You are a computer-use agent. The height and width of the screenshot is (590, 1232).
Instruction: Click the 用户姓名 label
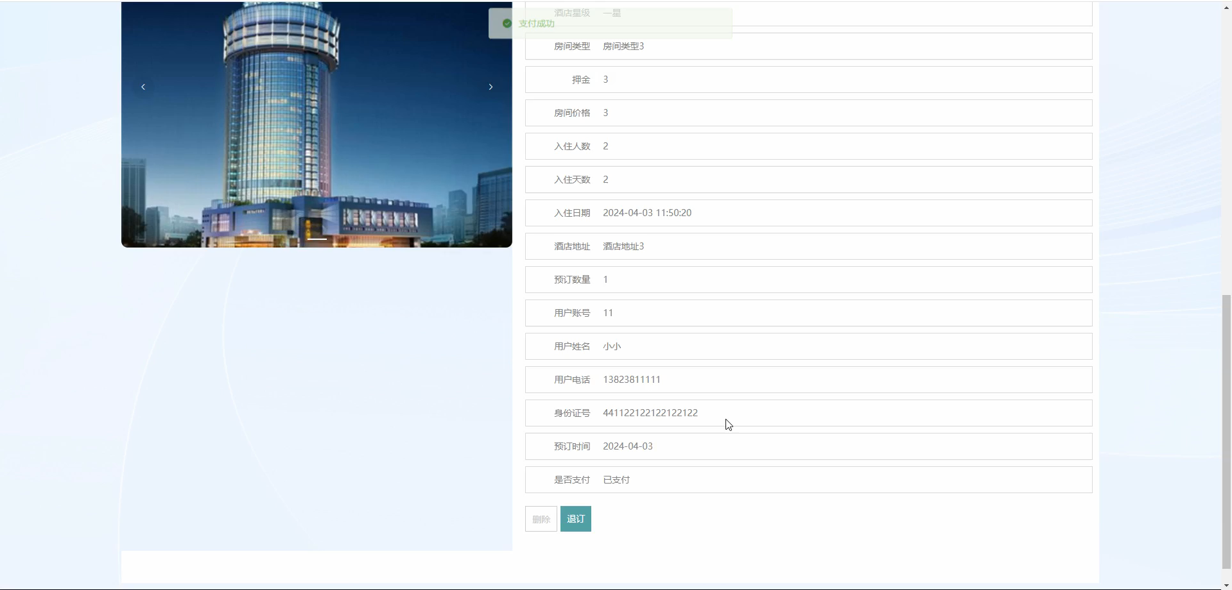(x=572, y=346)
